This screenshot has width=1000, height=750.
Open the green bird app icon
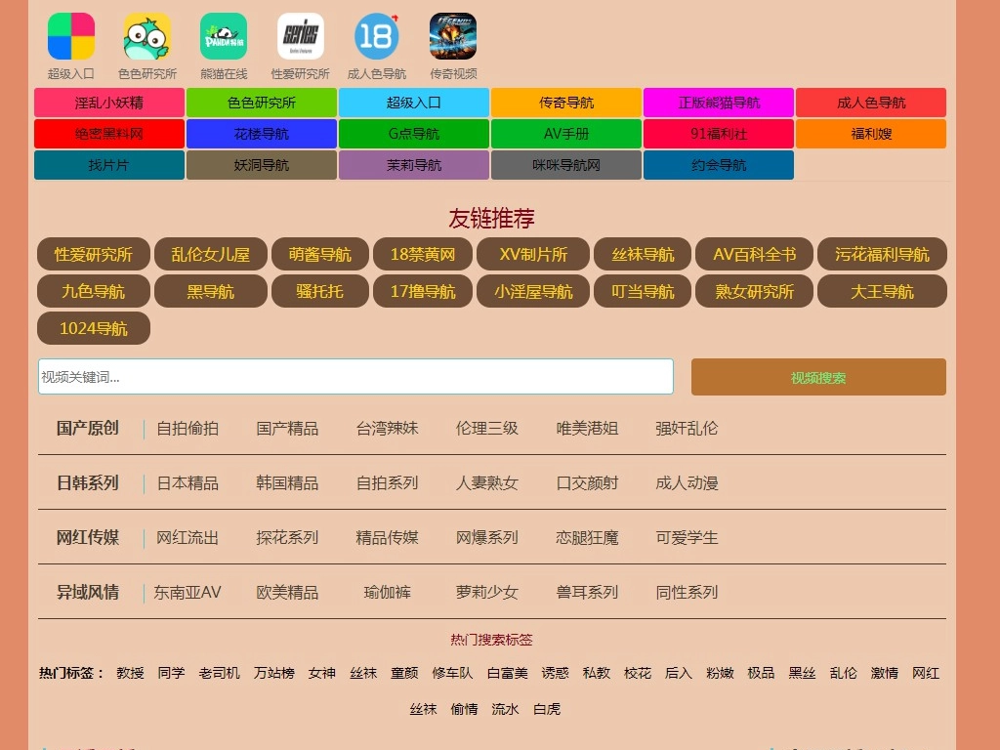(147, 37)
